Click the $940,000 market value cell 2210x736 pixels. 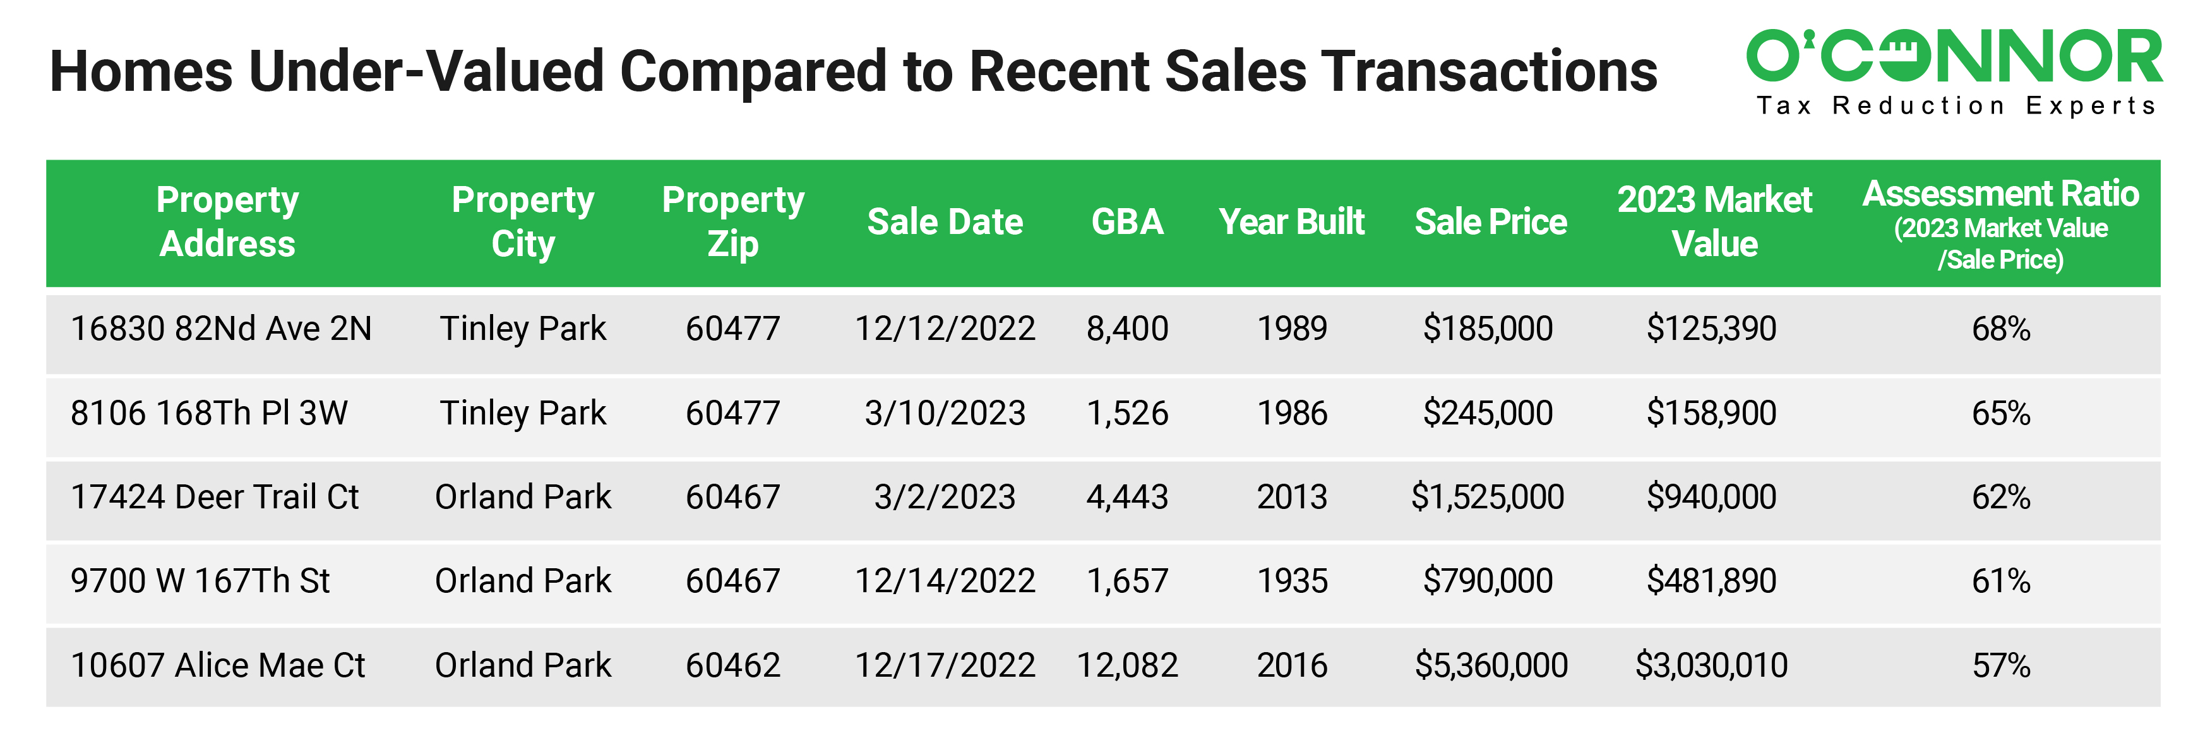[x=1711, y=497]
